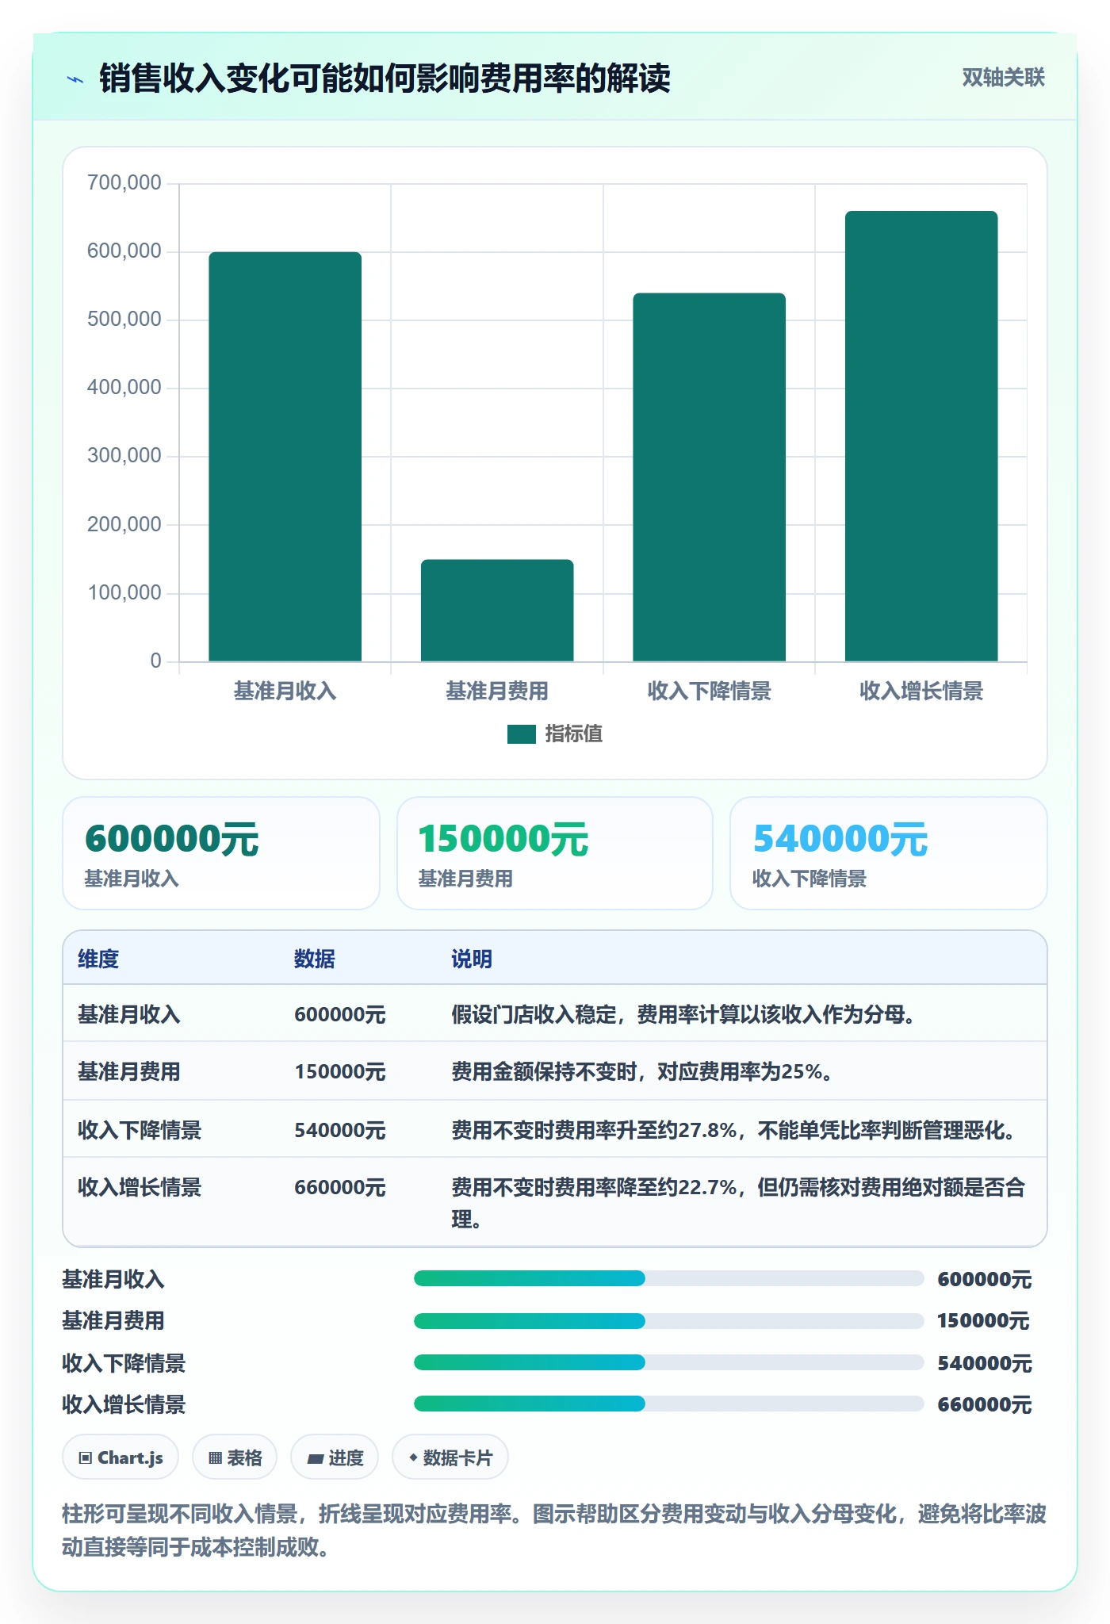Click the description about 门店收入稳定
The width and height of the screenshot is (1110, 1624).
click(x=685, y=1015)
